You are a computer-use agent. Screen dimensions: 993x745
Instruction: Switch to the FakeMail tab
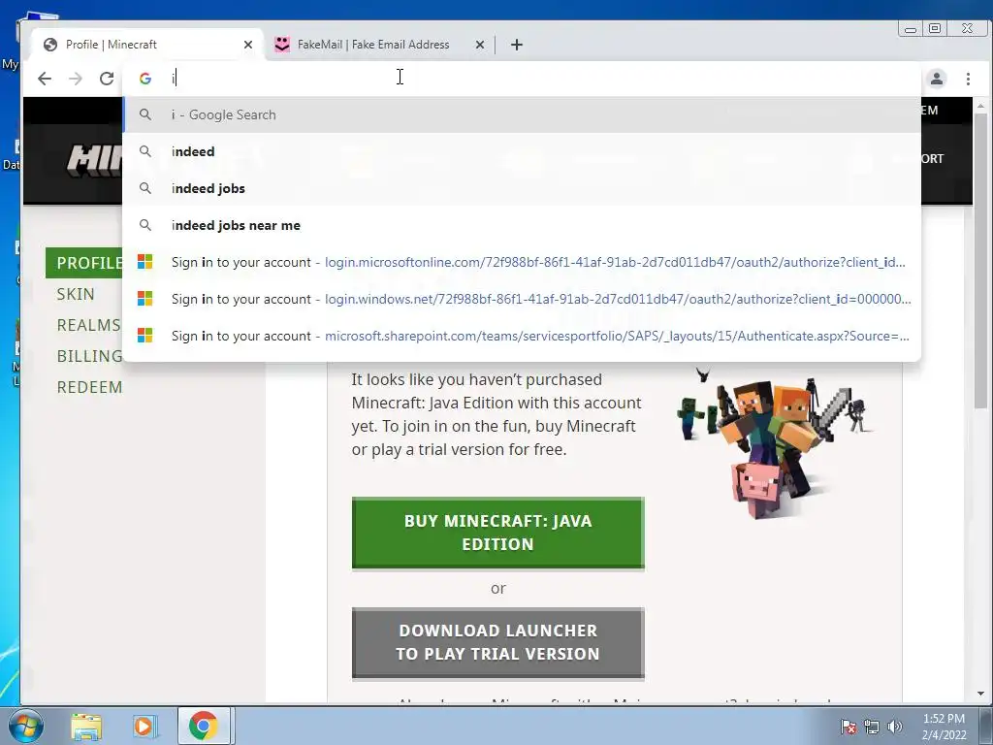380,45
